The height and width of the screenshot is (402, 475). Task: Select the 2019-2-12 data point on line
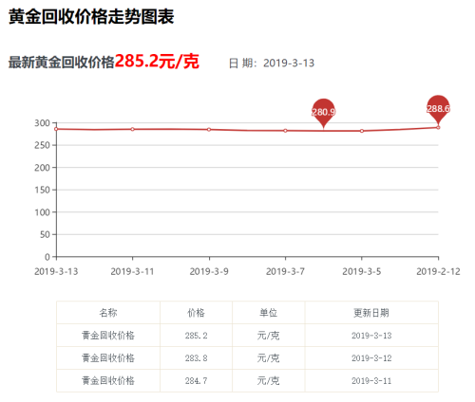438,127
